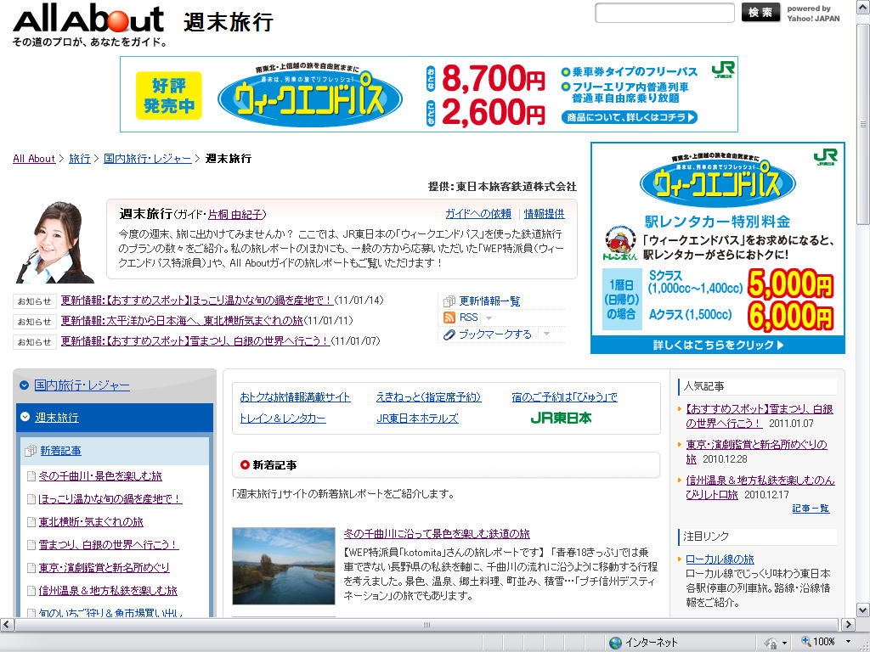Click the circle icon beside 週末旅行 in sidebar

coord(25,416)
